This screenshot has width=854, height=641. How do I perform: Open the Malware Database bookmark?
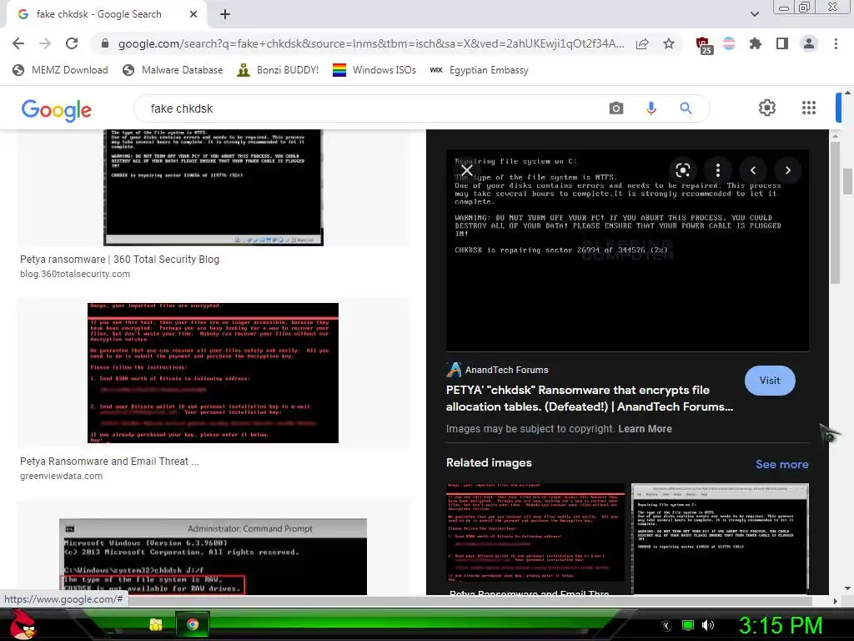(173, 70)
